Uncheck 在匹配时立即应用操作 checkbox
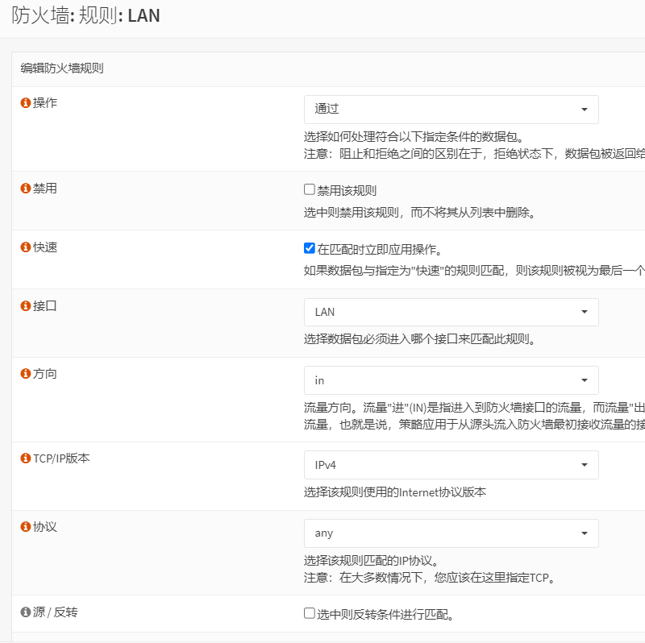Image resolution: width=645 pixels, height=643 pixels. [x=310, y=248]
